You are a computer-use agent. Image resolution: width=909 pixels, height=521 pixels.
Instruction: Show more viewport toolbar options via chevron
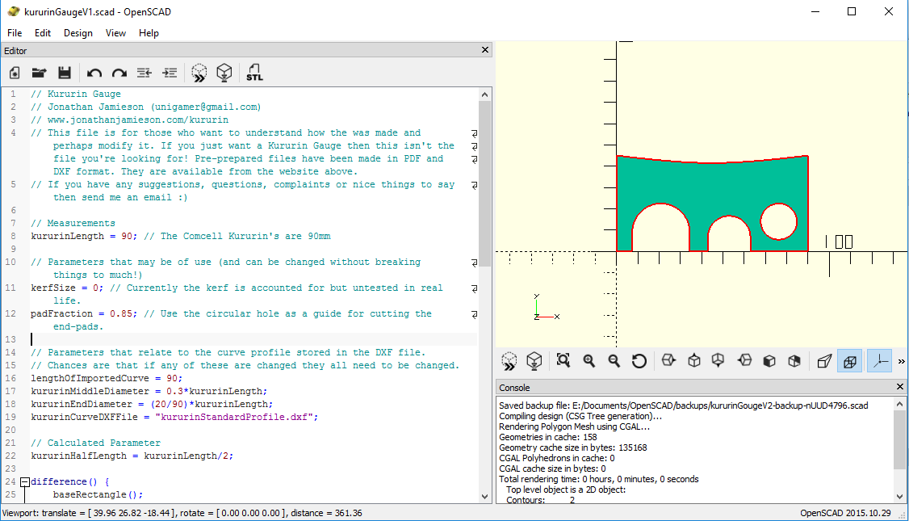click(x=900, y=360)
